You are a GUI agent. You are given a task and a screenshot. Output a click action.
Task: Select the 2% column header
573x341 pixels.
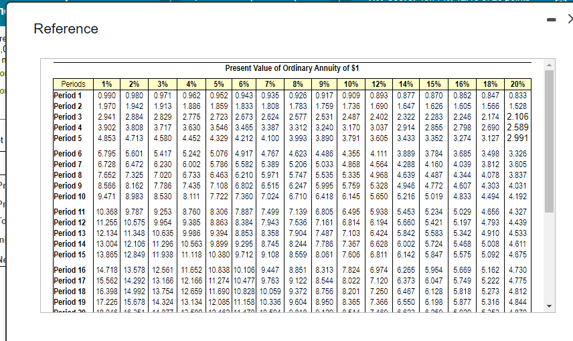[134, 84]
